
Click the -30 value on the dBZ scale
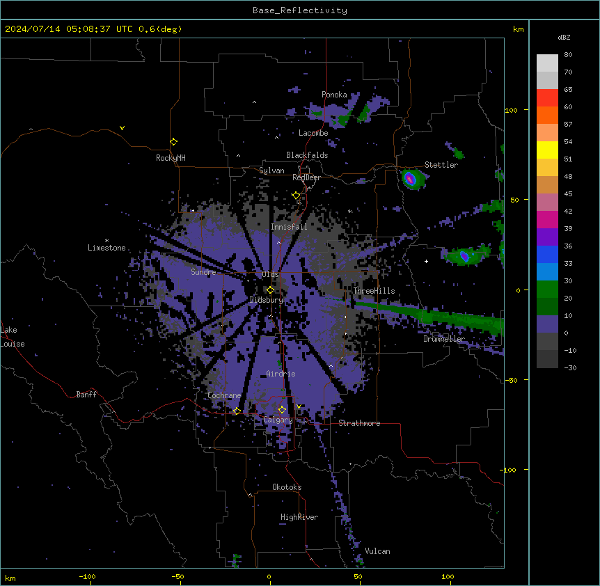pyautogui.click(x=570, y=368)
